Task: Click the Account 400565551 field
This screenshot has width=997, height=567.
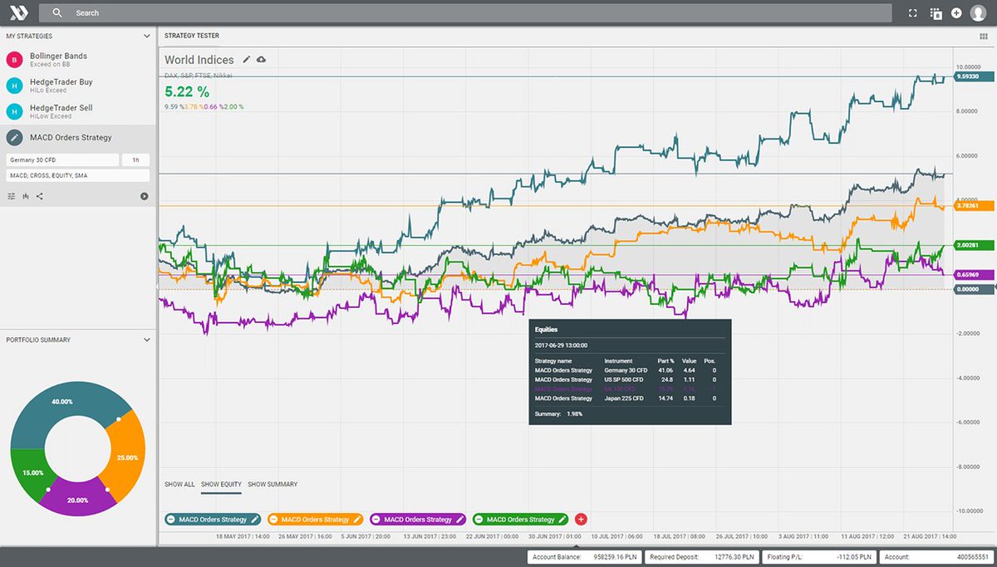Action: (x=937, y=557)
